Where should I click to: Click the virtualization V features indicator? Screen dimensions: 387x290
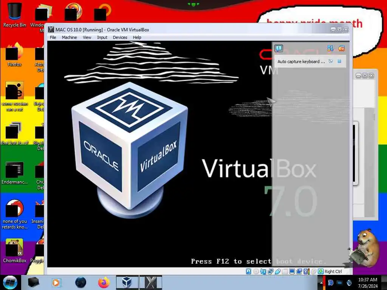[x=306, y=271]
